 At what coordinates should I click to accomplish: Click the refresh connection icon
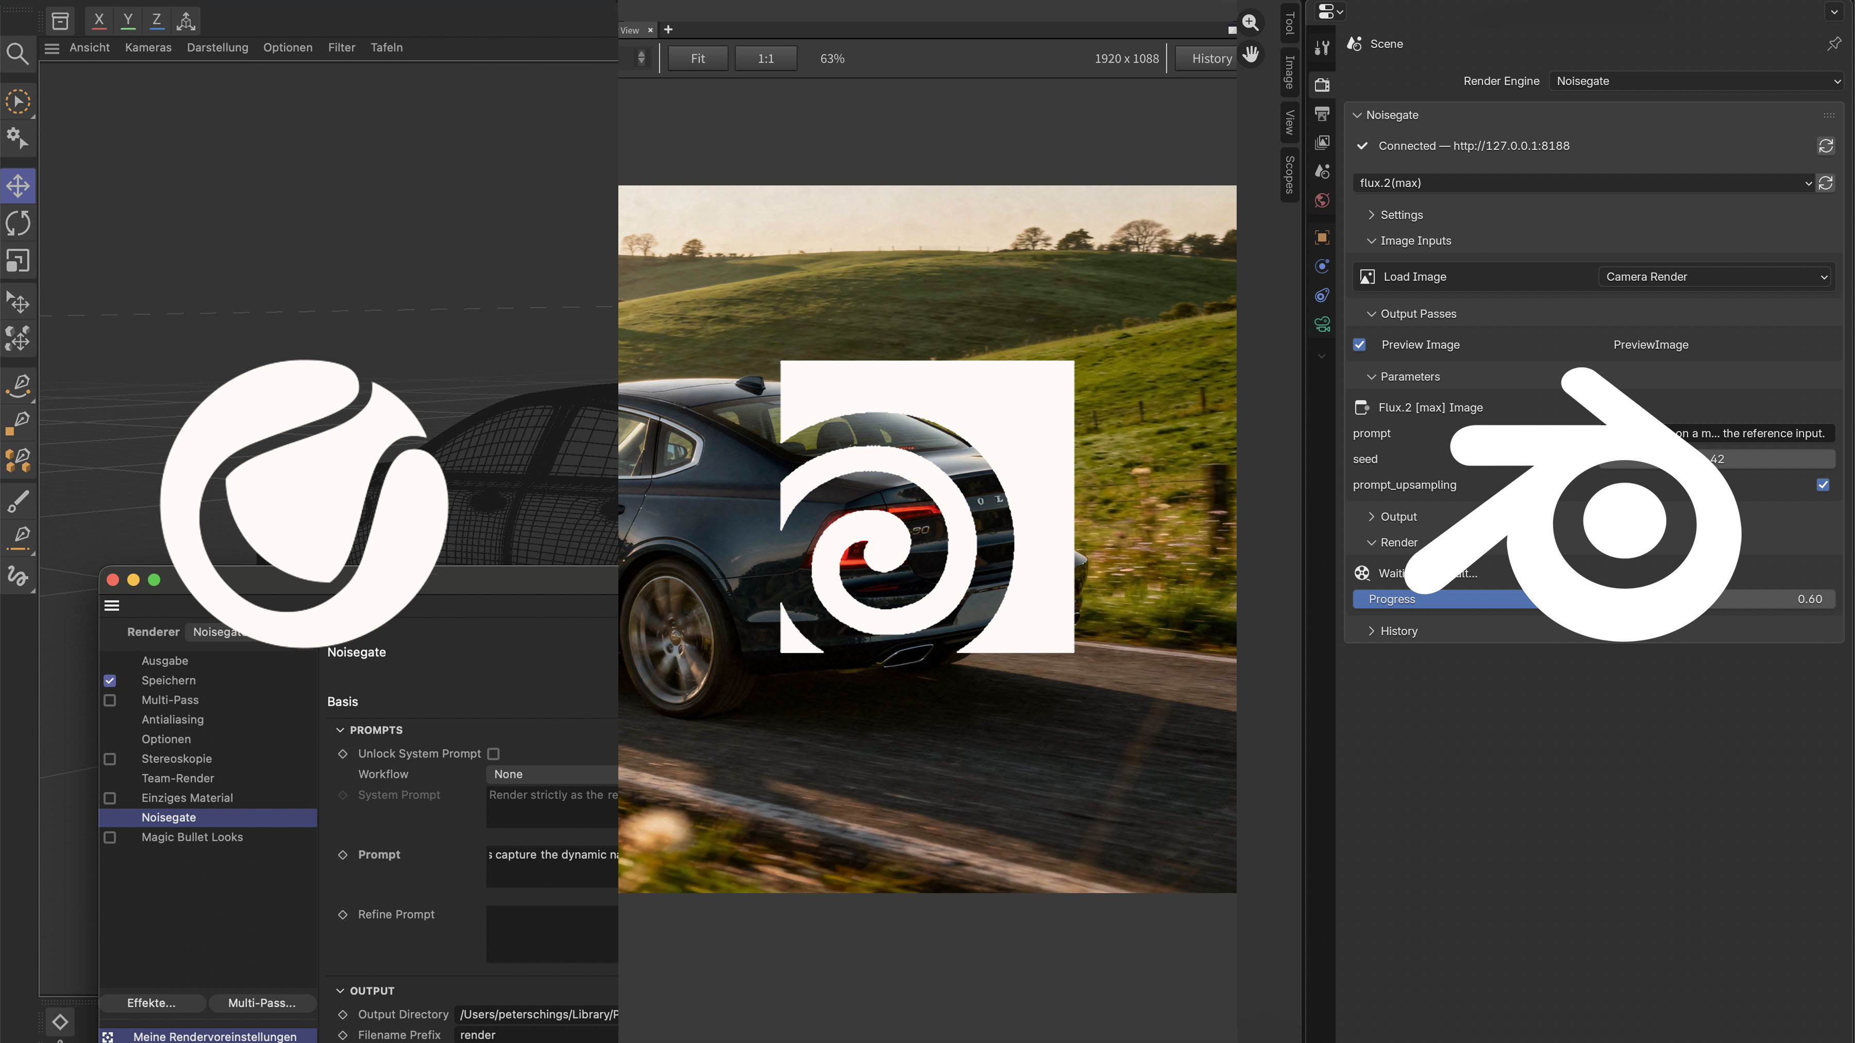point(1826,146)
